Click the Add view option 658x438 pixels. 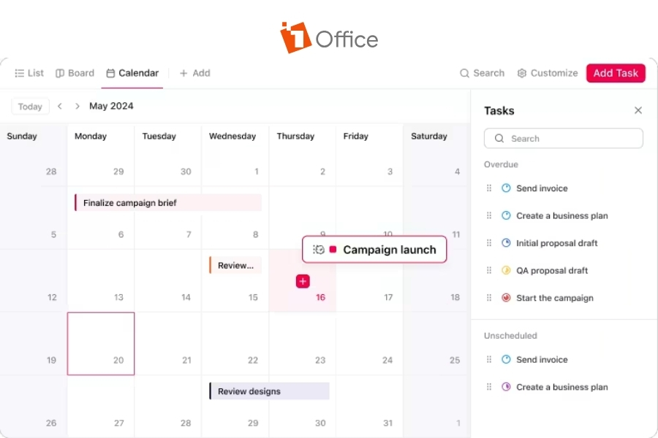click(194, 73)
